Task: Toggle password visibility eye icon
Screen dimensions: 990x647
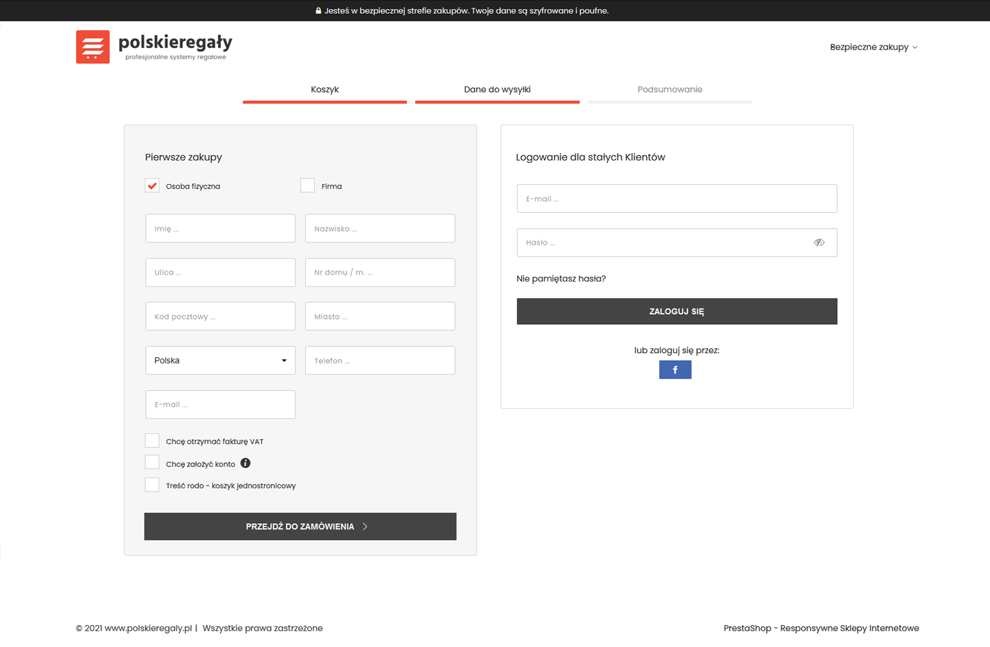Action: click(819, 242)
